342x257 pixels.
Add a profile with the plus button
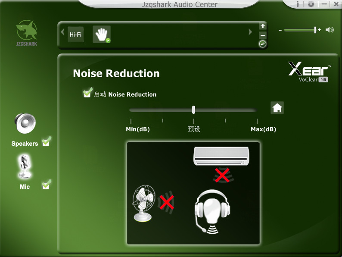click(263, 26)
